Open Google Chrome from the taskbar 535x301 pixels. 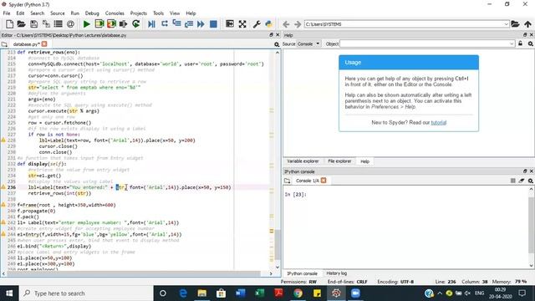coord(298,293)
